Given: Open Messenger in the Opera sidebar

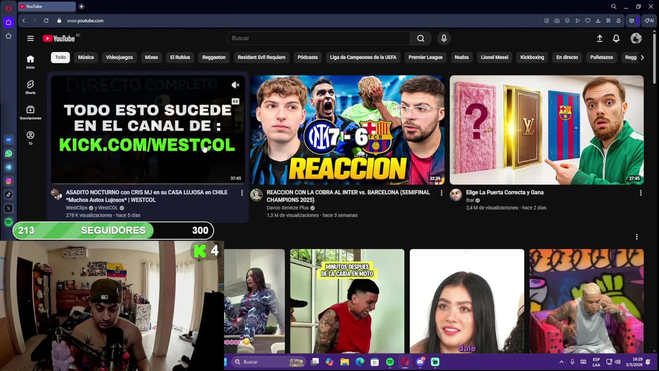Looking at the screenshot, I should pyautogui.click(x=8, y=140).
